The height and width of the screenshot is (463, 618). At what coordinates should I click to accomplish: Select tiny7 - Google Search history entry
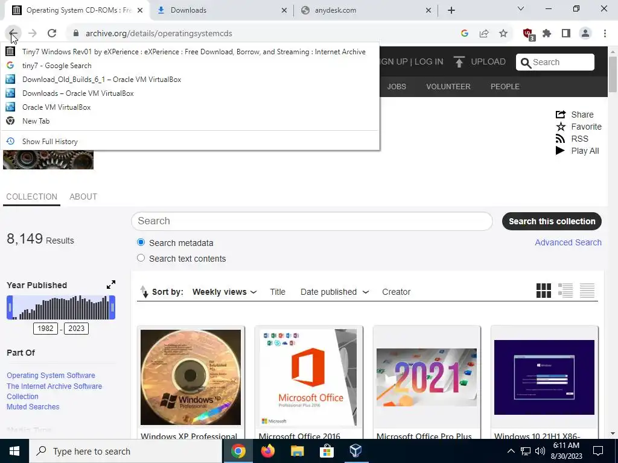pos(190,65)
